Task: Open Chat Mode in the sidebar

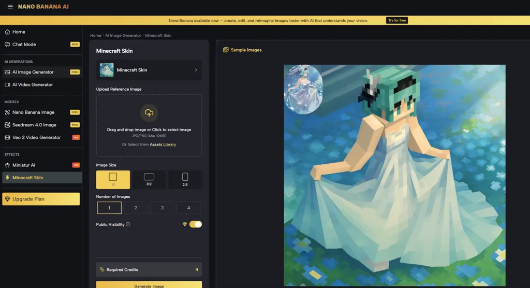Action: tap(41, 45)
